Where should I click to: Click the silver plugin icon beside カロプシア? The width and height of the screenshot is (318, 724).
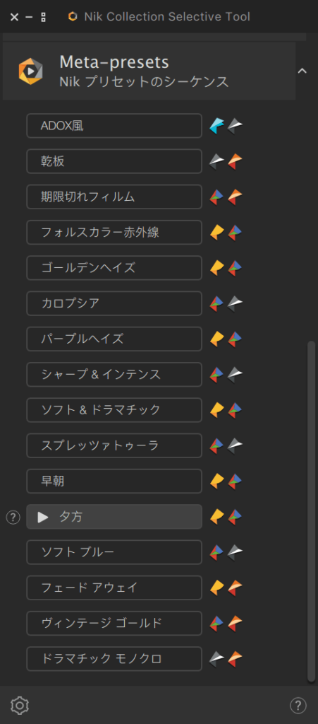pos(235,304)
